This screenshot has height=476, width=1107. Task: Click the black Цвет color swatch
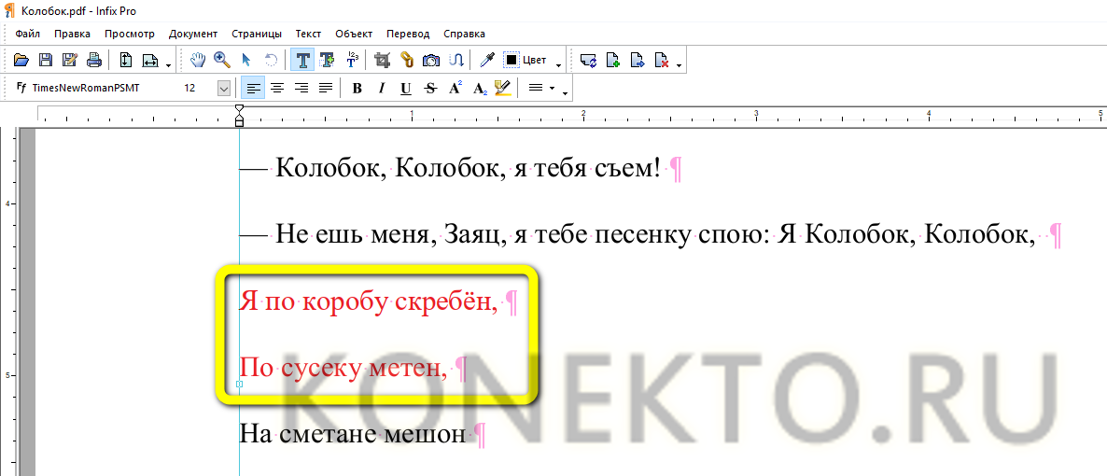(x=511, y=60)
